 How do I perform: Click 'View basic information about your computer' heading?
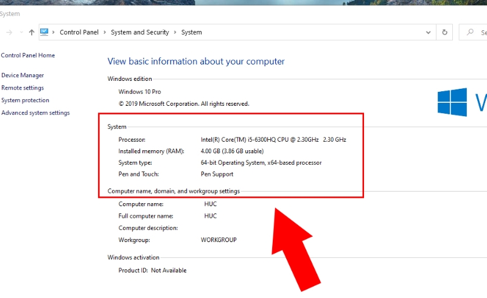tap(196, 61)
